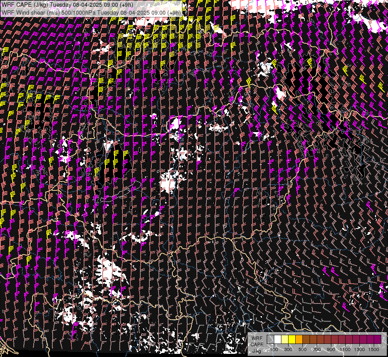
Task: Select the white CAPE legend swatch
Action: pyautogui.click(x=278, y=340)
